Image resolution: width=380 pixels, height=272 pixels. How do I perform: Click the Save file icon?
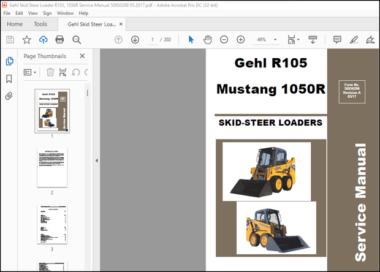click(10, 39)
